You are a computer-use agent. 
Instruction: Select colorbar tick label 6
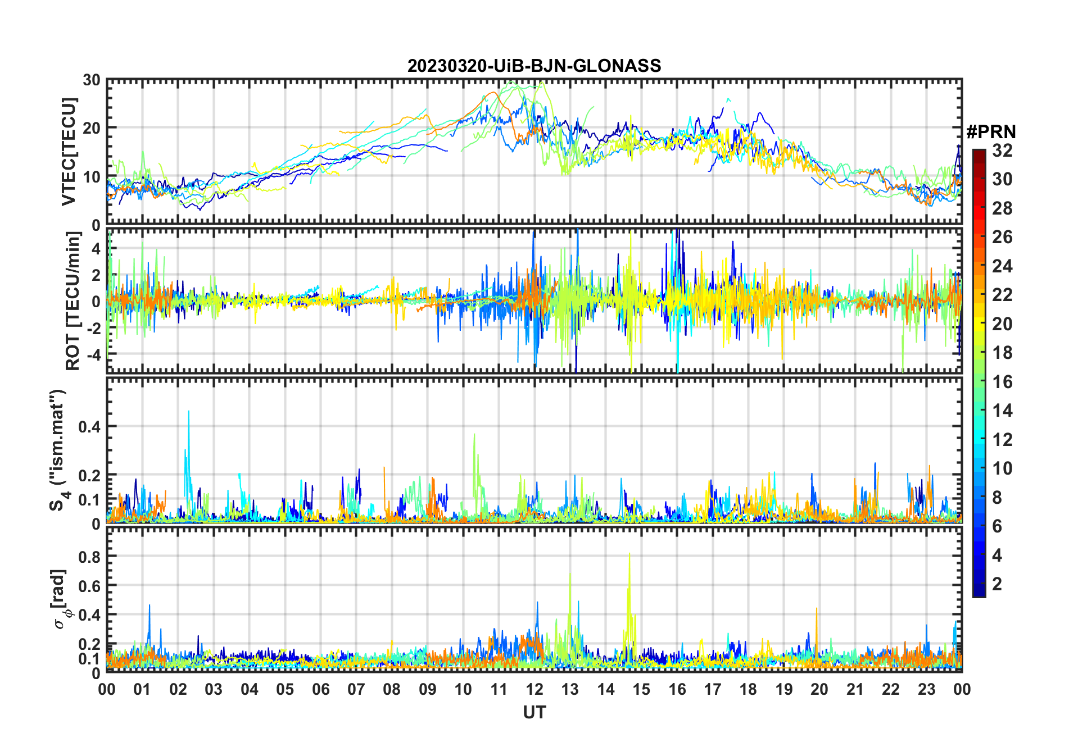tap(997, 526)
